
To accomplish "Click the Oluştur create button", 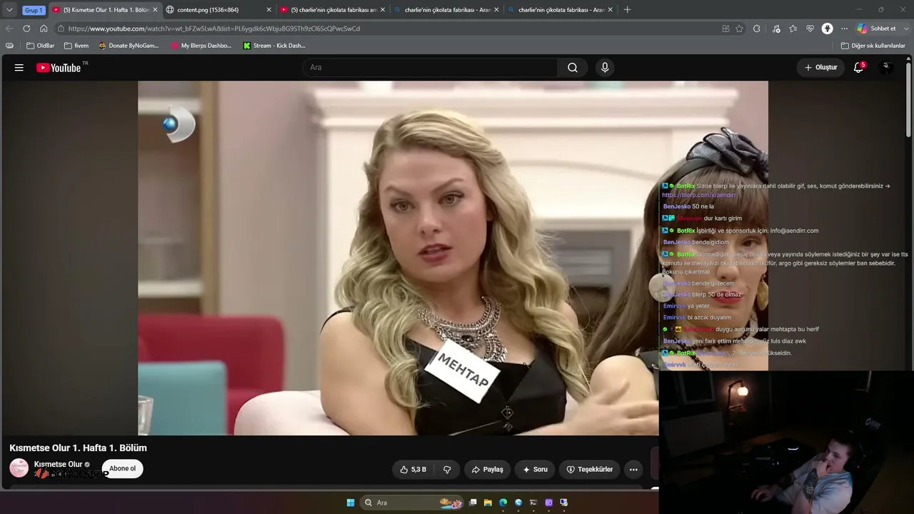I will (x=821, y=68).
